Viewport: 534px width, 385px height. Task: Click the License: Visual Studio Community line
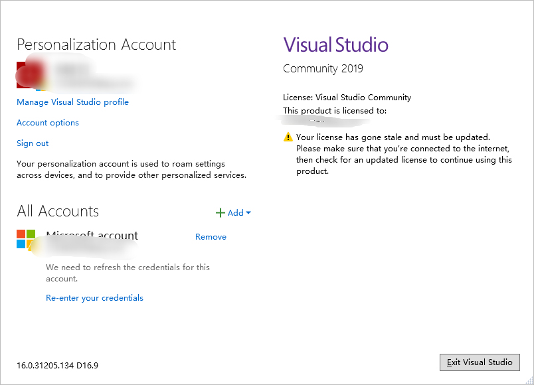tap(347, 98)
